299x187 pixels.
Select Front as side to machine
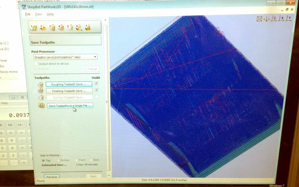[x=76, y=160]
